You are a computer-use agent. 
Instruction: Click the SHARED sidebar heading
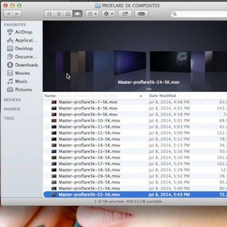[12, 109]
